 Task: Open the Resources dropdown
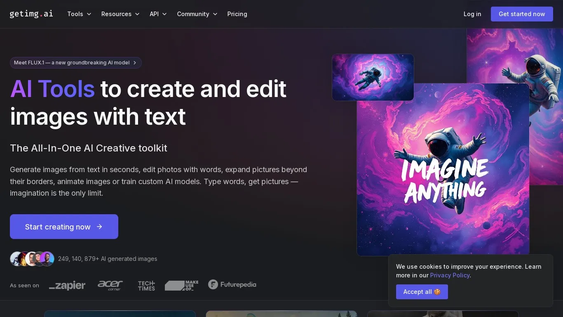pos(120,14)
